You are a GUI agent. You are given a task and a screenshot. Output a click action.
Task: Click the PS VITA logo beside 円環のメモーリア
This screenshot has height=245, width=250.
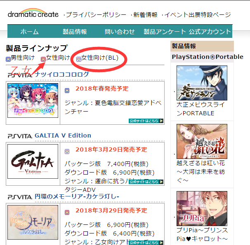pos(20,197)
